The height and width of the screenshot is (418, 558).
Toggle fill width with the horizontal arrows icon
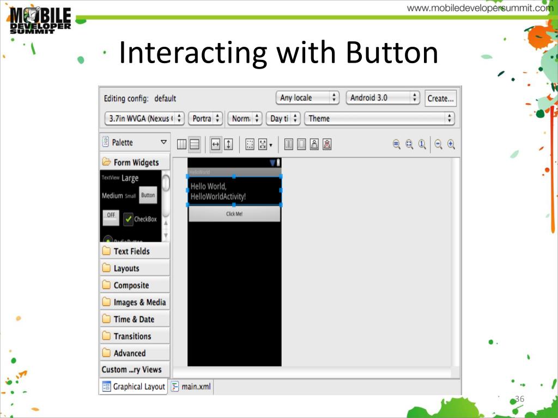[216, 144]
